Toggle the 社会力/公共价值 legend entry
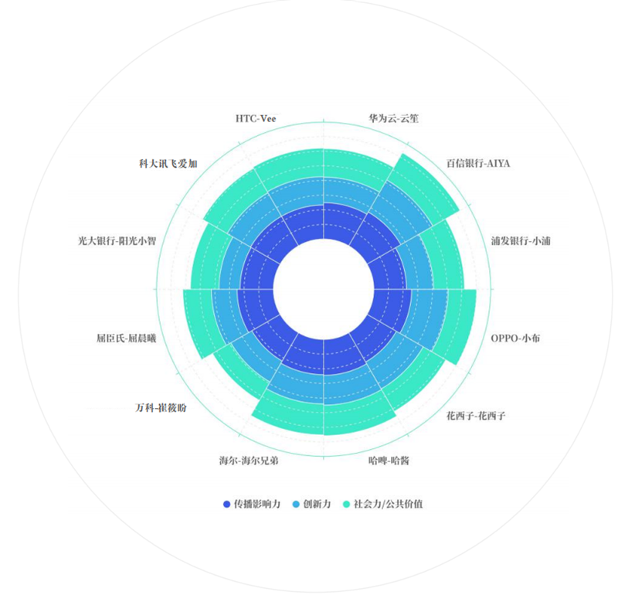The height and width of the screenshot is (595, 618). tap(383, 504)
